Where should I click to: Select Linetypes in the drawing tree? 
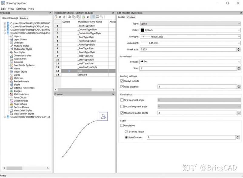(18, 43)
